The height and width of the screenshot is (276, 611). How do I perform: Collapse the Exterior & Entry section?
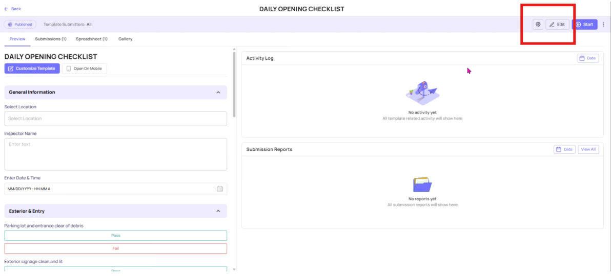tap(218, 211)
